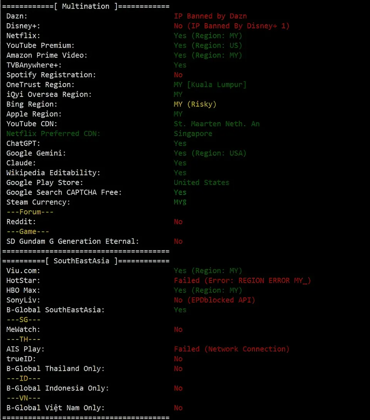Screen dimensions: 370x420
Task: Click the 'Google Gemini:' label
Action: (36, 153)
